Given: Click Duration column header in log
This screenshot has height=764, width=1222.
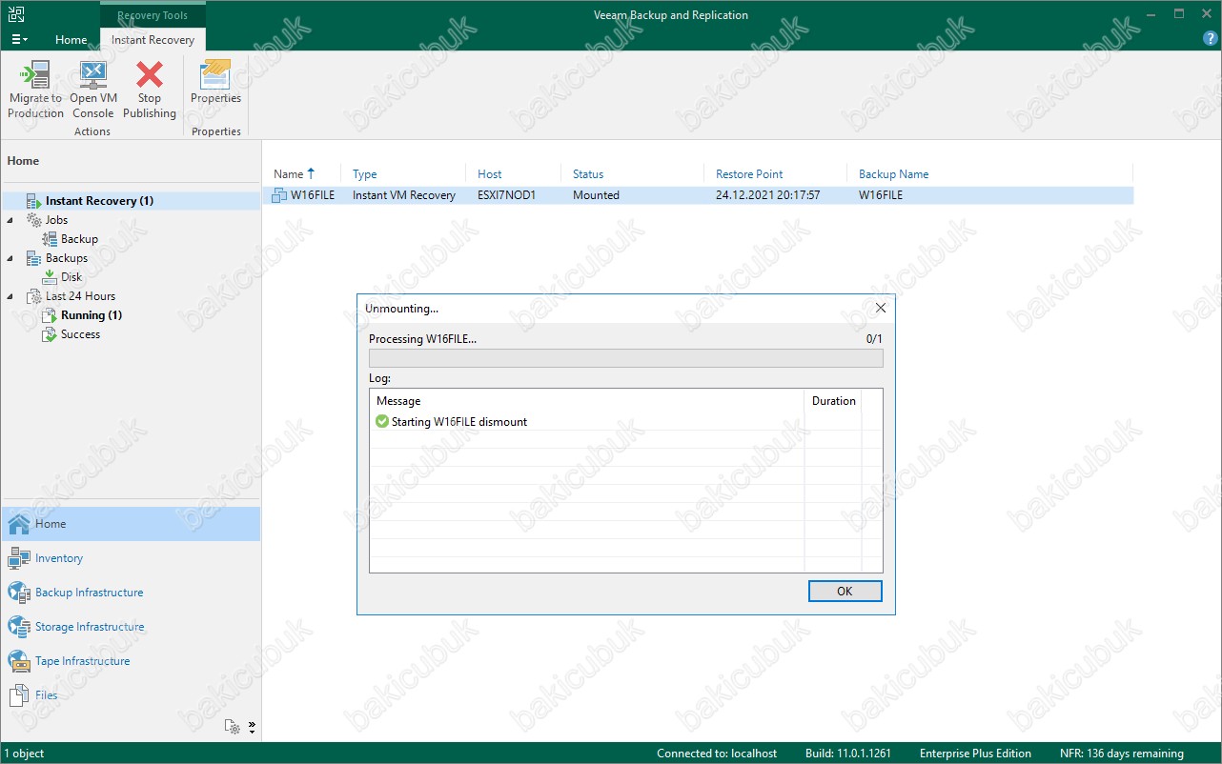Looking at the screenshot, I should (x=833, y=401).
